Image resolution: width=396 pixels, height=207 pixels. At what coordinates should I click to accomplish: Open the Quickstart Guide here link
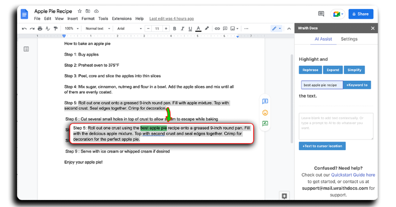[x=353, y=175]
